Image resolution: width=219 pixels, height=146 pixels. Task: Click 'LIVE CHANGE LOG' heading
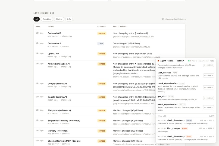[44, 13]
